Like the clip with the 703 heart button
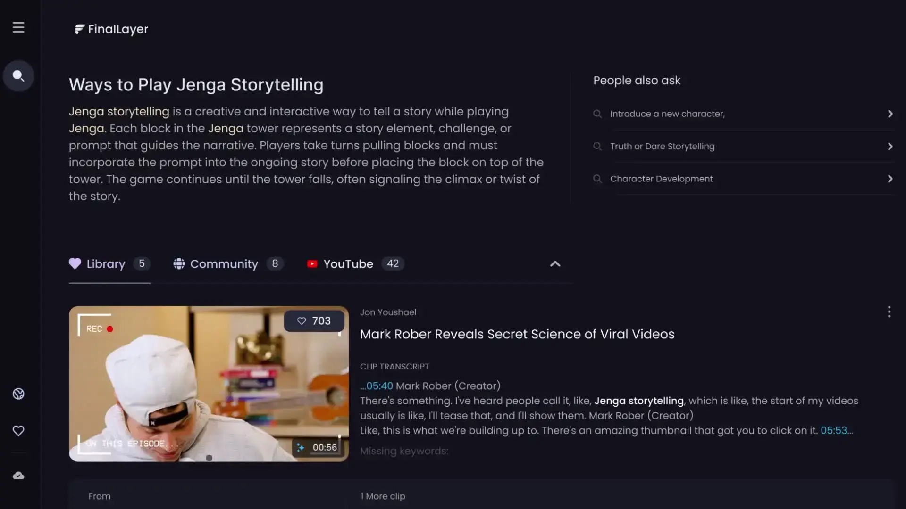 point(314,321)
